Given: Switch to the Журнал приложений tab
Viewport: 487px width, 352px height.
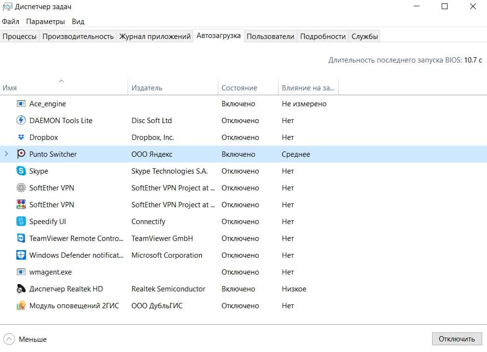Looking at the screenshot, I should point(155,36).
